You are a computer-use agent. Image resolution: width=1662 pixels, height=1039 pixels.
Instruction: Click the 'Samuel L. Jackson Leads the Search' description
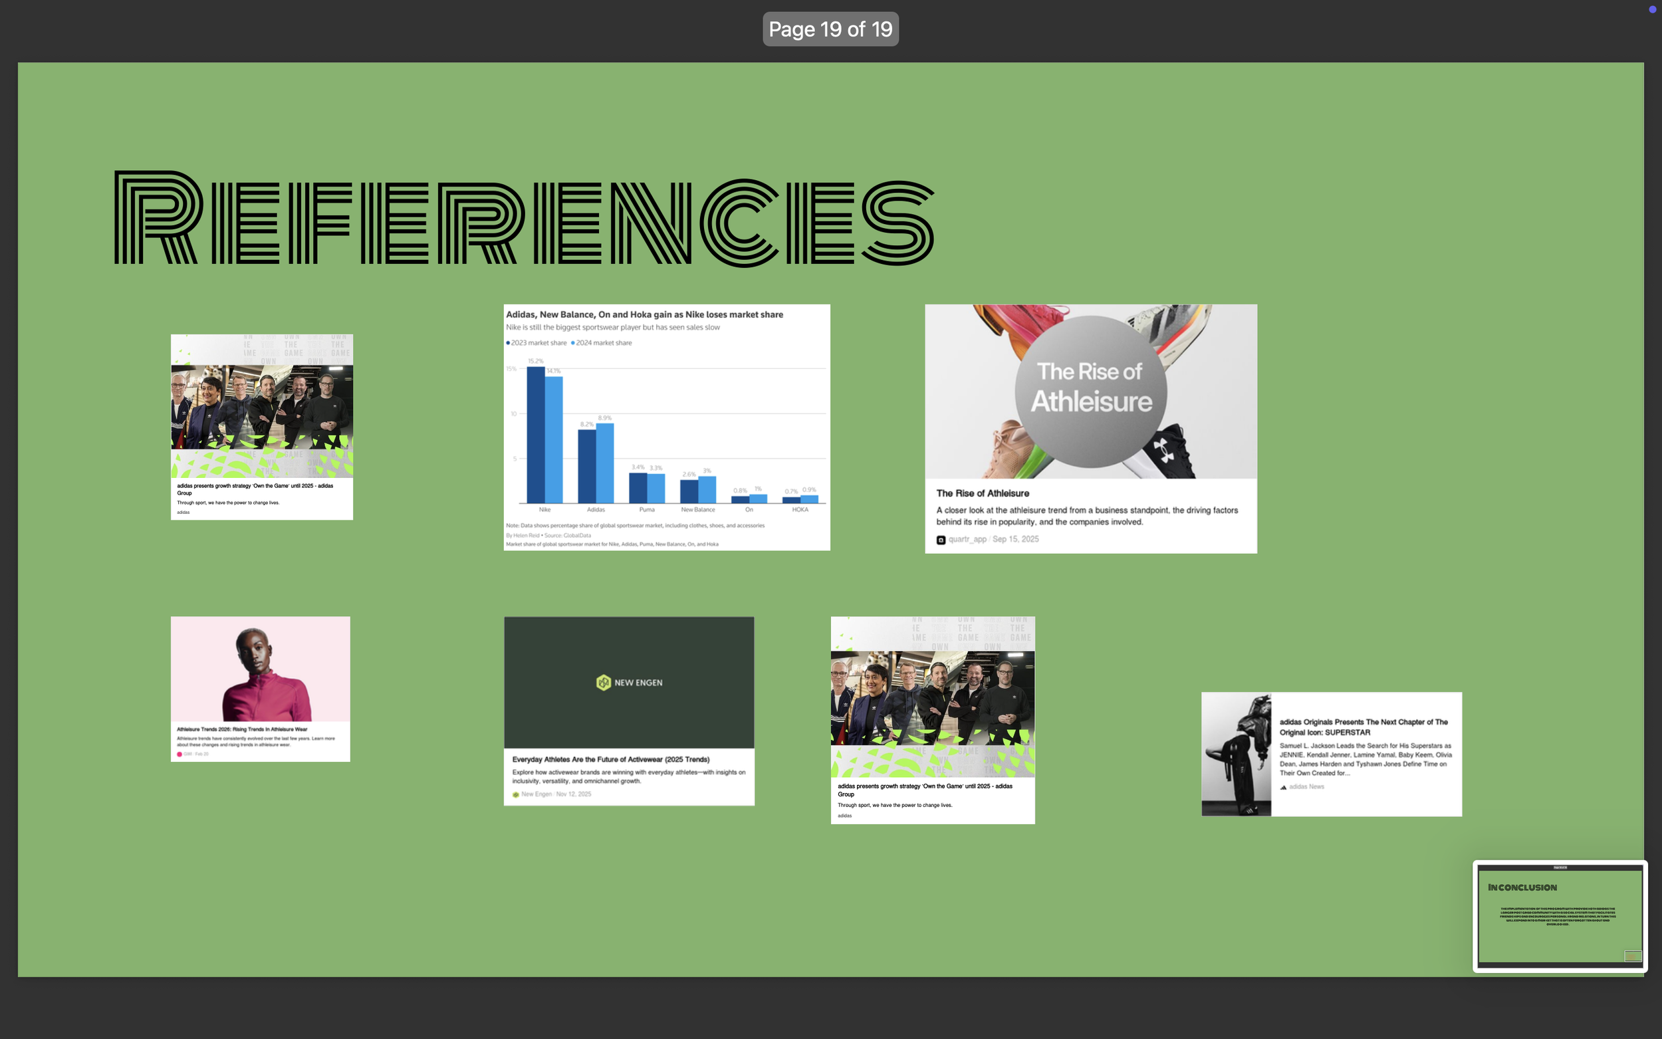pyautogui.click(x=1366, y=759)
